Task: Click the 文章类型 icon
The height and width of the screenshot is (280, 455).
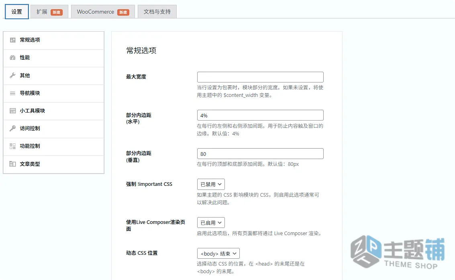Action: [x=12, y=164]
